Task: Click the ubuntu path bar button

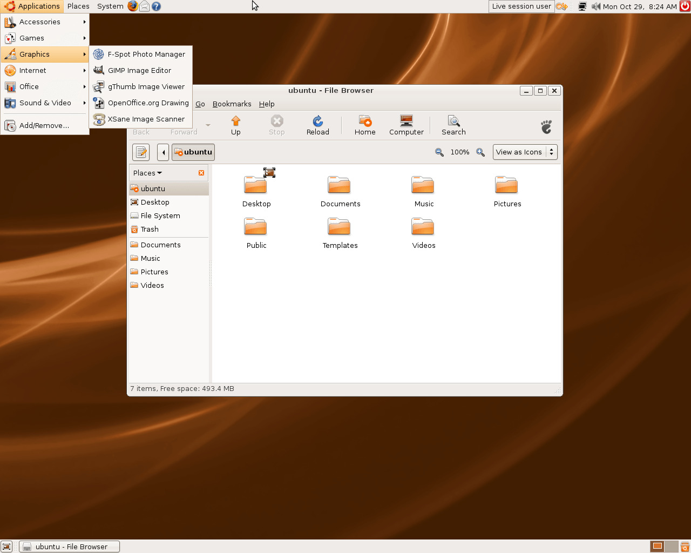Action: point(193,152)
